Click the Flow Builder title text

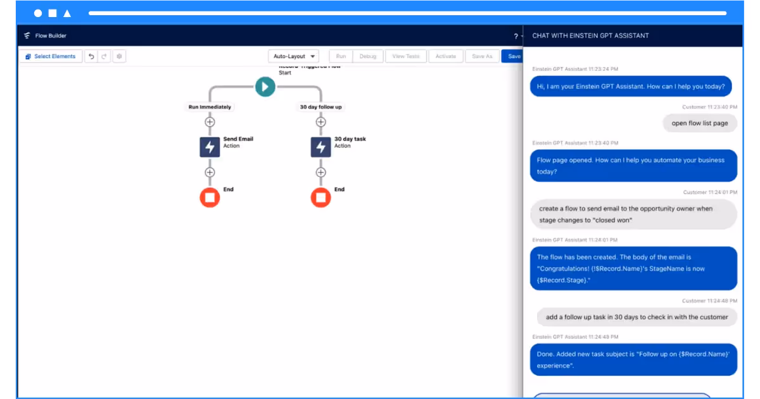(51, 36)
